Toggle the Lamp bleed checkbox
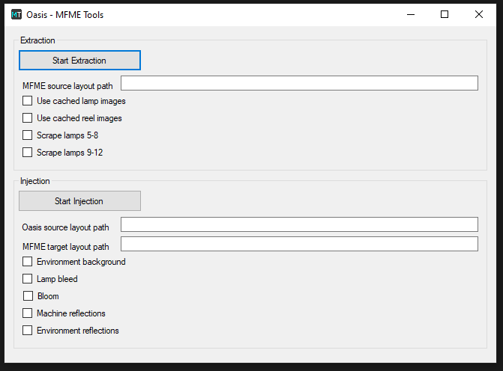Image resolution: width=503 pixels, height=371 pixels. click(x=27, y=279)
